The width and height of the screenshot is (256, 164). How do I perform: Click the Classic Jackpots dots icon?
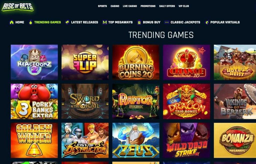[x=167, y=22]
